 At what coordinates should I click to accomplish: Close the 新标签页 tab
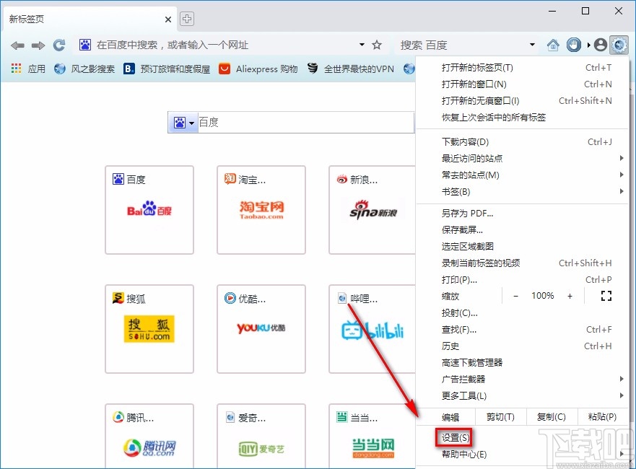(168, 19)
